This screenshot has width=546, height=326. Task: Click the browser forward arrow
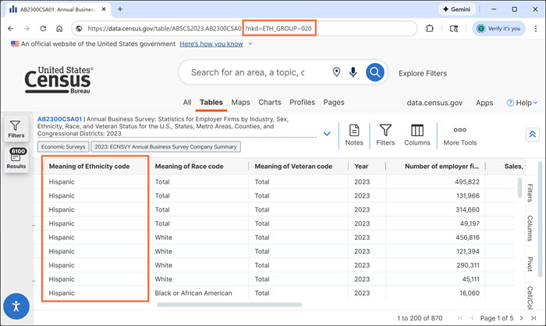[x=27, y=29]
